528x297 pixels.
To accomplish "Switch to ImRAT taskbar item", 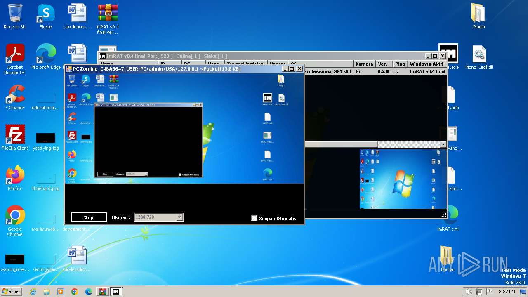I will [x=116, y=292].
